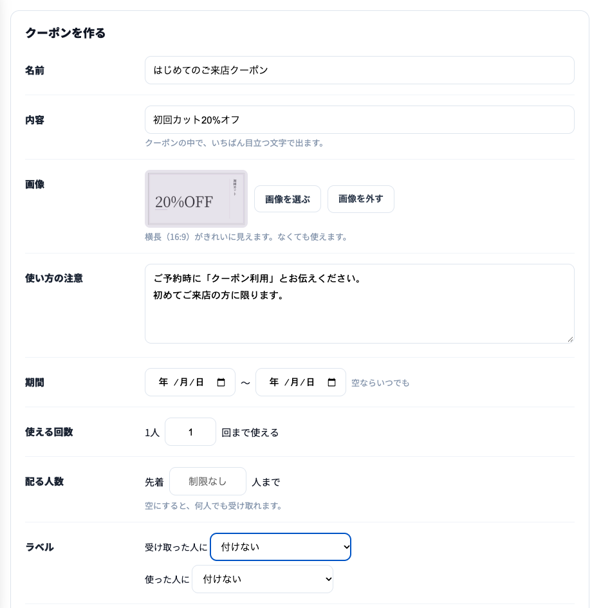Click the 制限なし people limit field
This screenshot has width=592, height=608.
[x=208, y=481]
